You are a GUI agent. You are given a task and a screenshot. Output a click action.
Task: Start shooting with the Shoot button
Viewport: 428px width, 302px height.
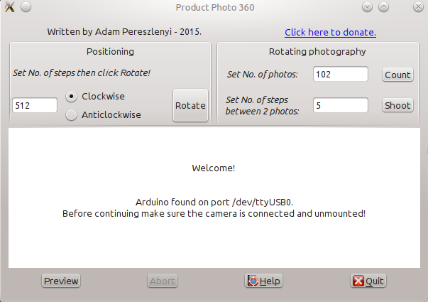(x=397, y=105)
